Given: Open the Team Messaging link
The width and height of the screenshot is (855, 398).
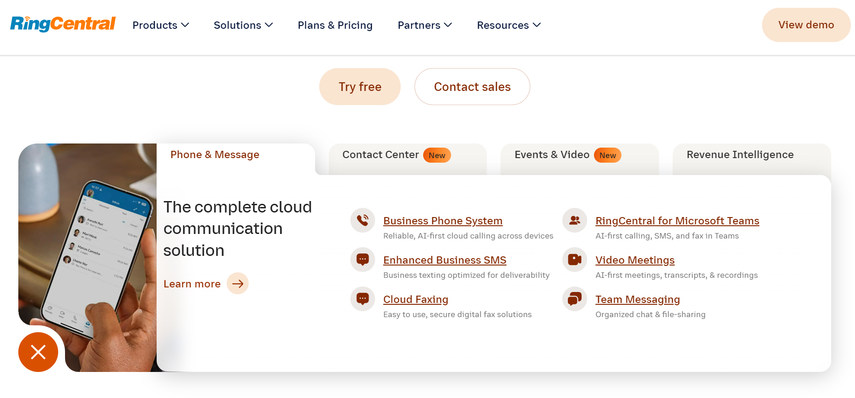Looking at the screenshot, I should pos(637,299).
